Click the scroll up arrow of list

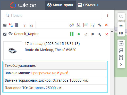click(x=112, y=31)
